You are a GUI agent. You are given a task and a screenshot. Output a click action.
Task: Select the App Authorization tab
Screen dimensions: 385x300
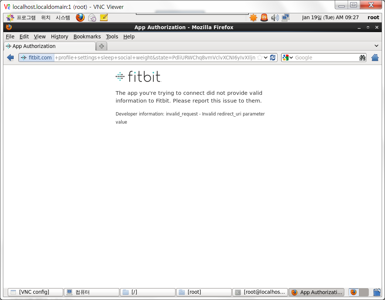pyautogui.click(x=50, y=46)
